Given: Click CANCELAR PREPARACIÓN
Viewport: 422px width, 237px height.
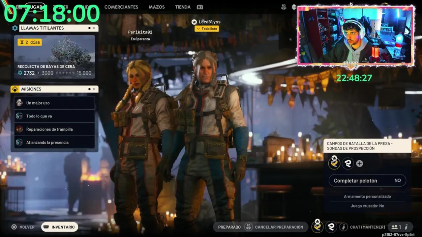Looking at the screenshot, I should [x=279, y=227].
